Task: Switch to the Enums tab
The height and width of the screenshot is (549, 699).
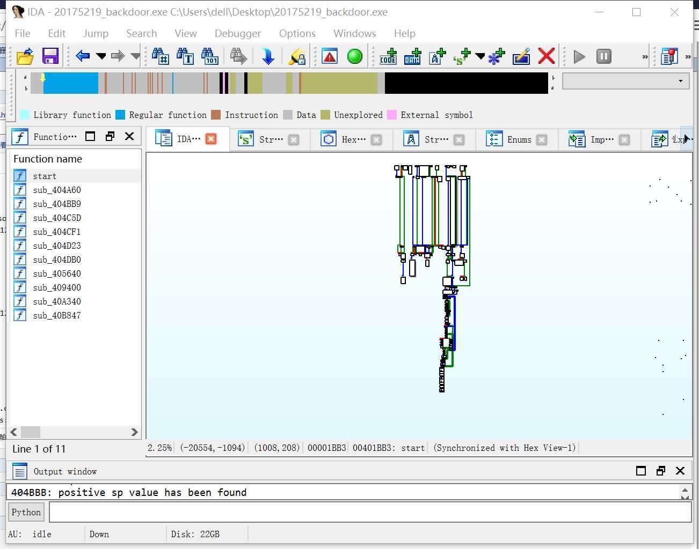Action: pyautogui.click(x=518, y=139)
